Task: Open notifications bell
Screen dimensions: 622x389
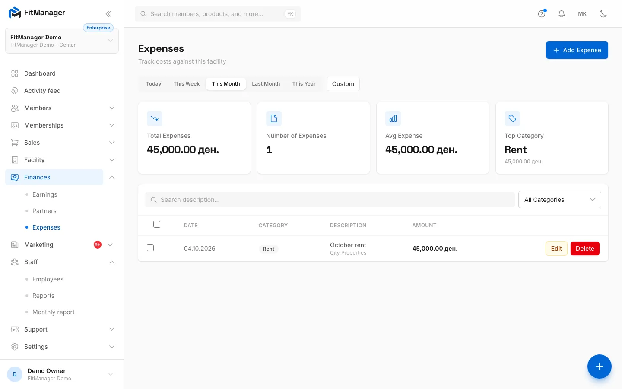Action: (x=562, y=14)
